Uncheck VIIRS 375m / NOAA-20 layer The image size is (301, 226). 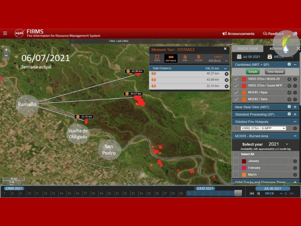236,79
